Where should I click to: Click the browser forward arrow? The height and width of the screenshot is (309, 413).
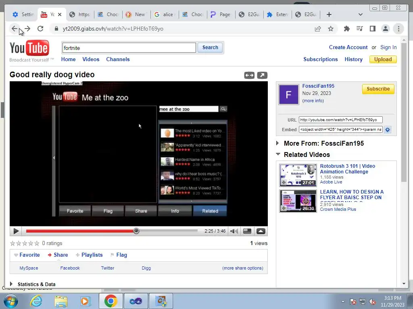point(27,29)
